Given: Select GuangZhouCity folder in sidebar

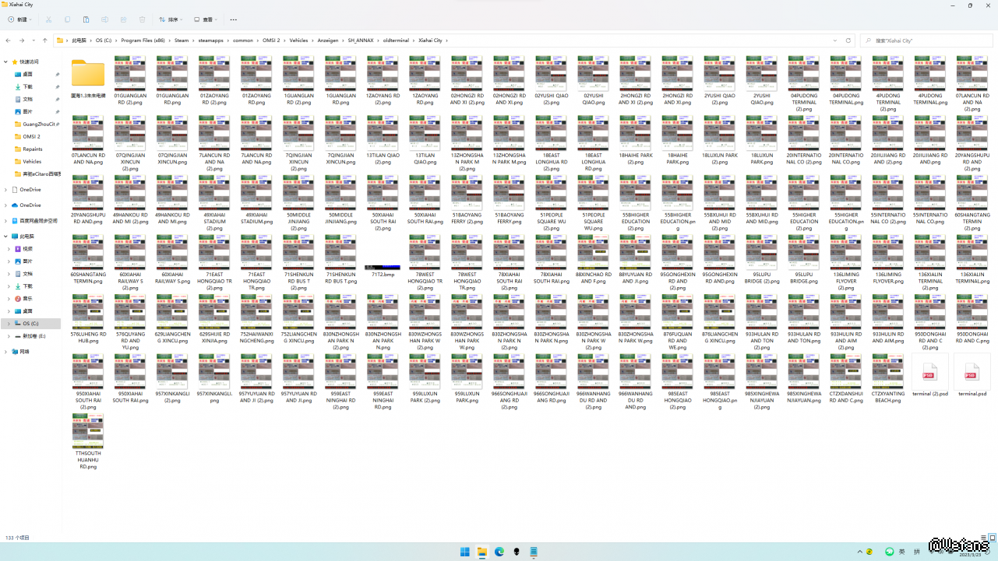Looking at the screenshot, I should 37,124.
